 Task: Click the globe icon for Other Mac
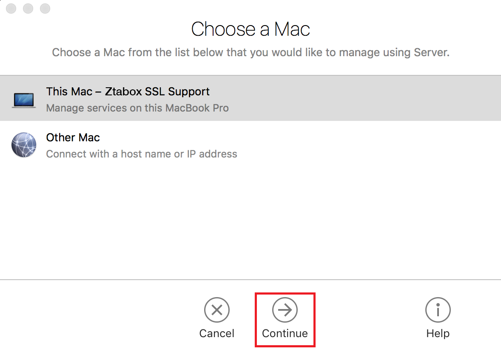(x=24, y=145)
